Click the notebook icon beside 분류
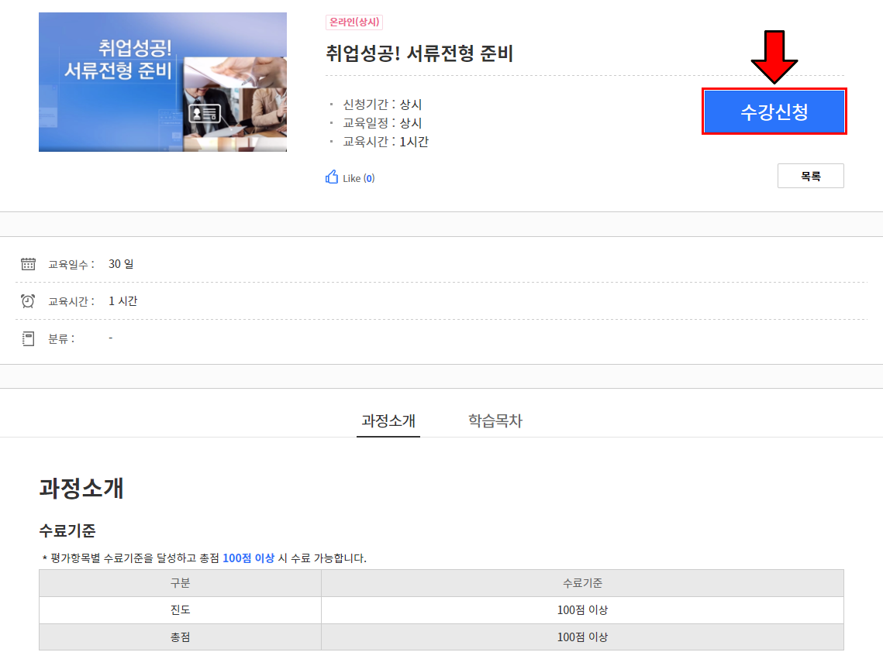The height and width of the screenshot is (659, 883). point(28,338)
